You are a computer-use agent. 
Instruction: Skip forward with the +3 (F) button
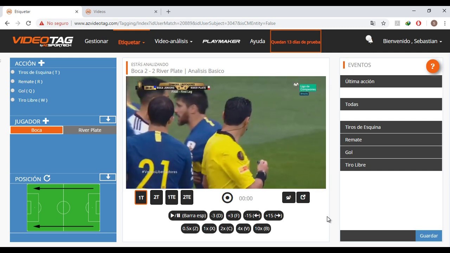click(x=233, y=216)
